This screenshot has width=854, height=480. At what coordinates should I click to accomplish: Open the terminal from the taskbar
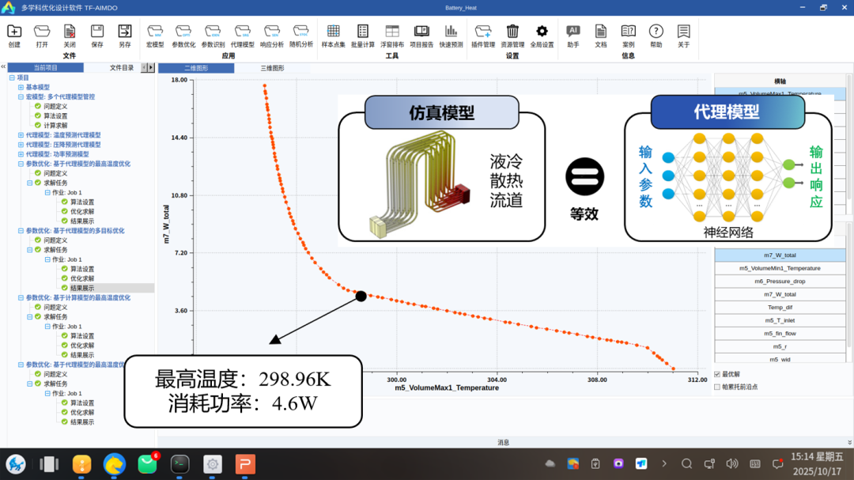coord(180,464)
